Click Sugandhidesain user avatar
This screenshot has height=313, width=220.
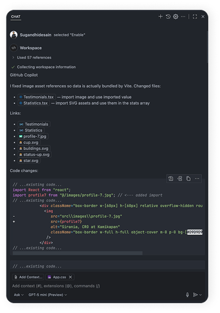(x=13, y=35)
